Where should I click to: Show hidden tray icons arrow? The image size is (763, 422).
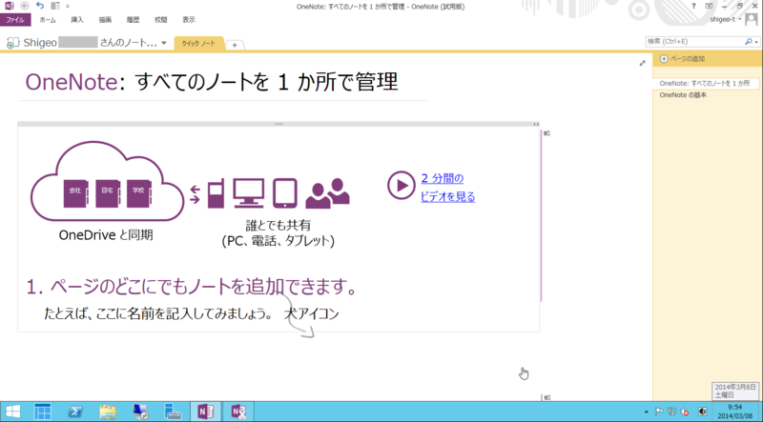[647, 412]
